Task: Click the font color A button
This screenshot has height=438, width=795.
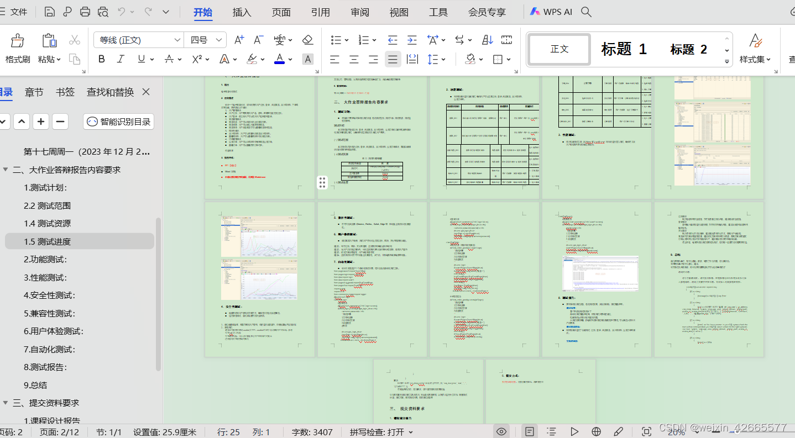Action: [279, 59]
